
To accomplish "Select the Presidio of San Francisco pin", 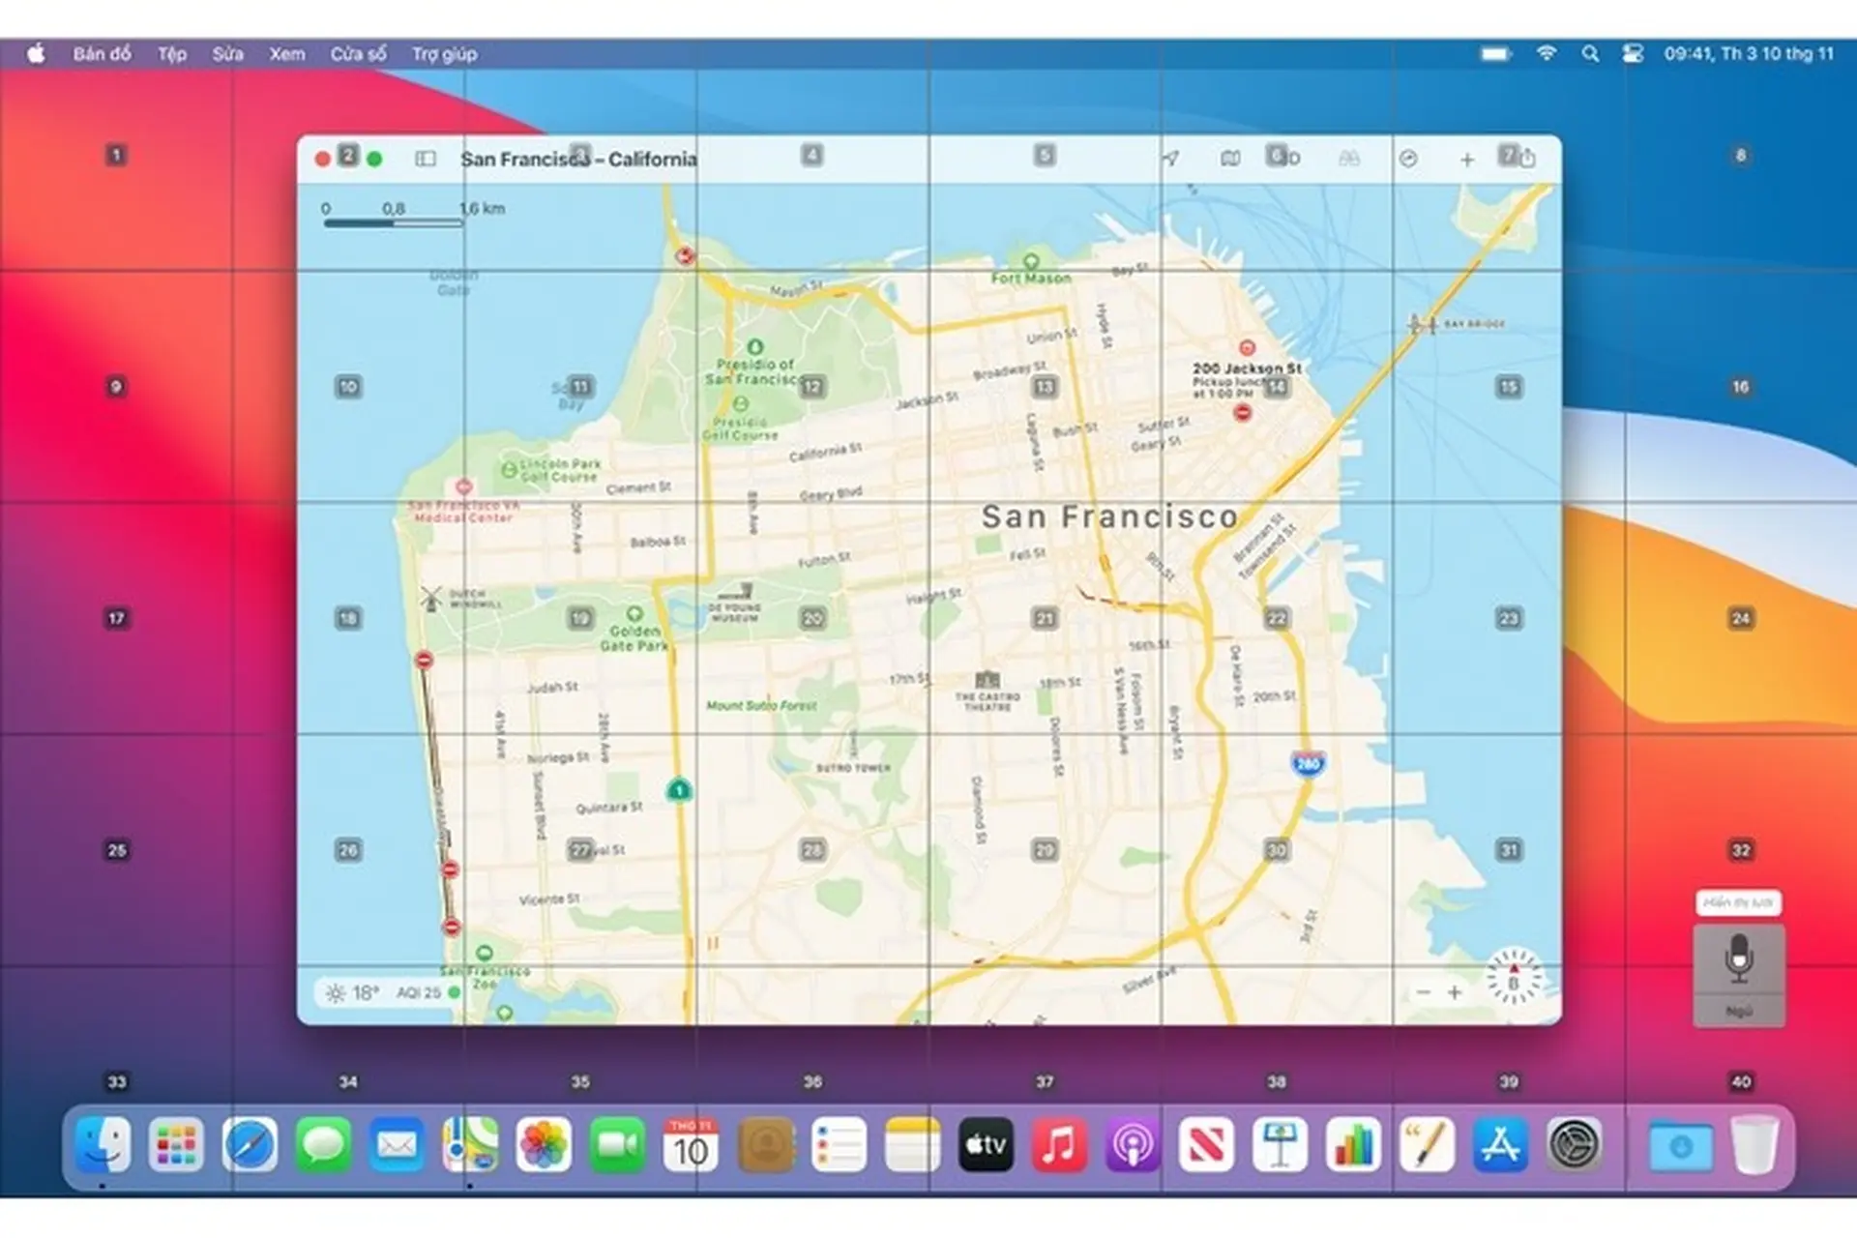I will point(755,346).
